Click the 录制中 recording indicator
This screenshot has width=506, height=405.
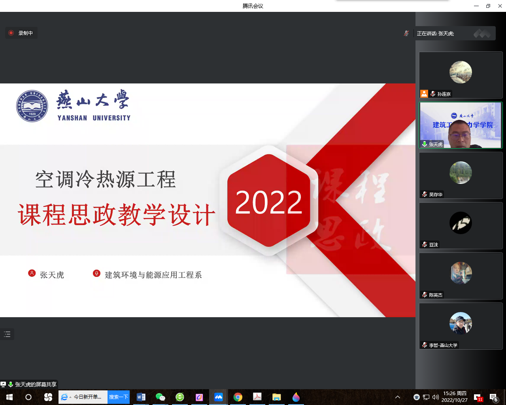click(21, 33)
